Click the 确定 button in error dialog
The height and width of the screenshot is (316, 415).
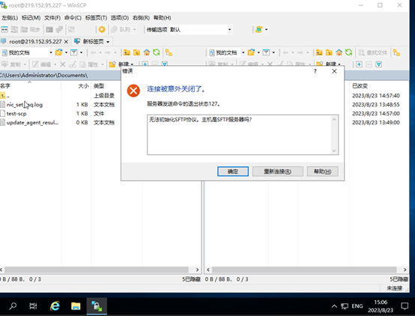(233, 171)
